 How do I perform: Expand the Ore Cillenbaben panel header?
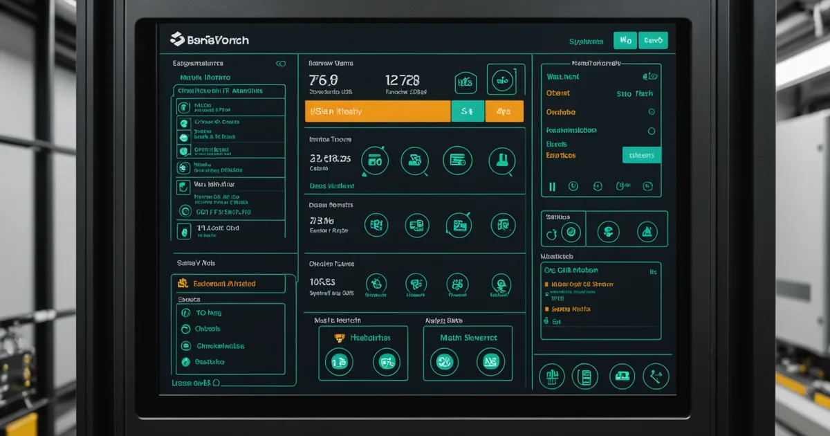click(600, 271)
